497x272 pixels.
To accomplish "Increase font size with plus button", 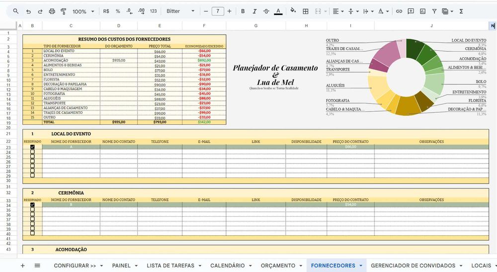I will pyautogui.click(x=230, y=11).
